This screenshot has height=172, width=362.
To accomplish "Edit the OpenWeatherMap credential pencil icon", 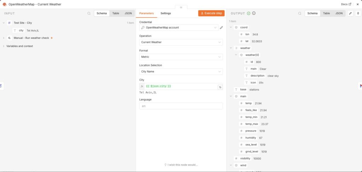I will [x=221, y=28].
